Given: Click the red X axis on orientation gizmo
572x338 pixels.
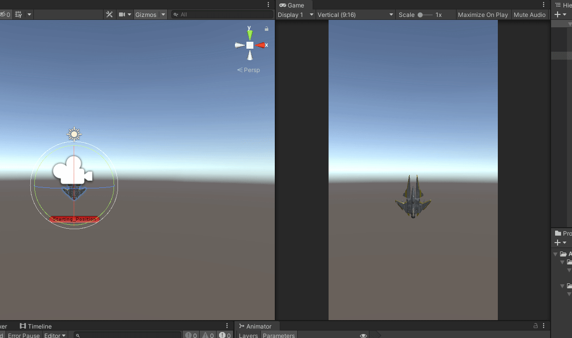Looking at the screenshot, I should (x=261, y=45).
